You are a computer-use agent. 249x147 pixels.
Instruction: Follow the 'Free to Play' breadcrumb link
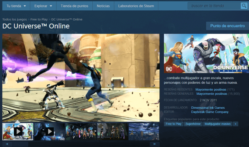pos(39,19)
